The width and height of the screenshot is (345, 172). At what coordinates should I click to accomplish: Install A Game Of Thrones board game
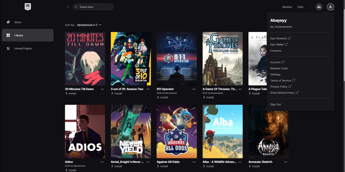pos(208,97)
